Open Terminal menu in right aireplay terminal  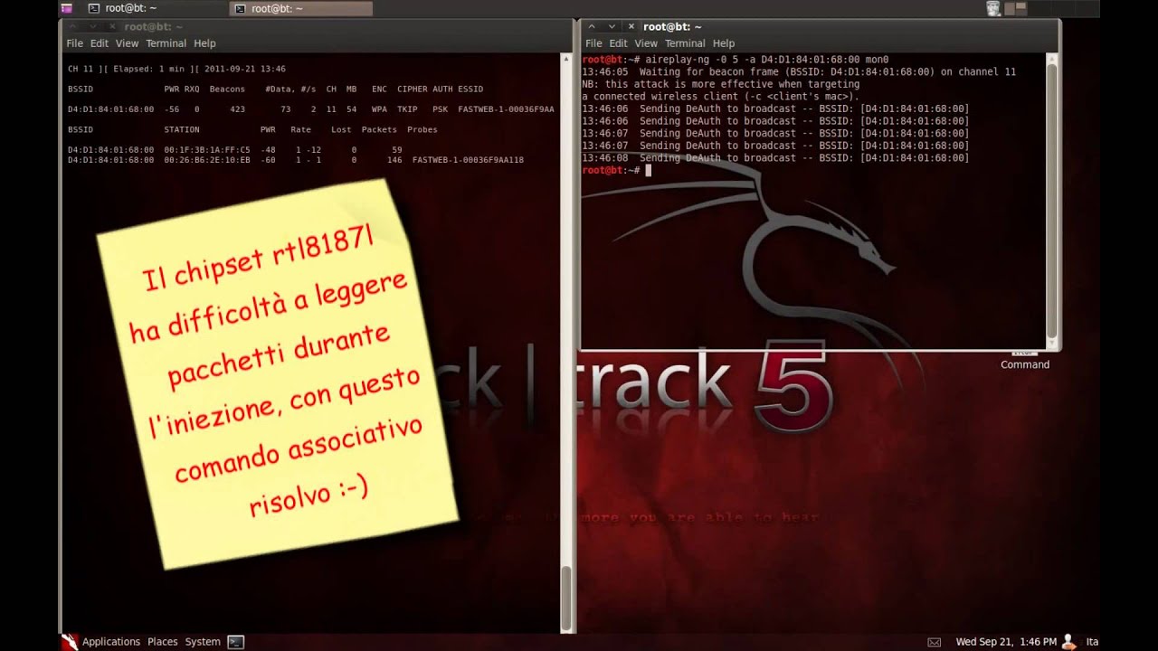coord(685,43)
